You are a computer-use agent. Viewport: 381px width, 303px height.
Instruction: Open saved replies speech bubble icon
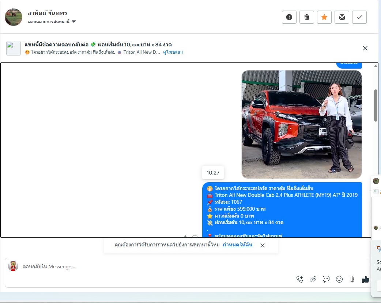(326, 279)
